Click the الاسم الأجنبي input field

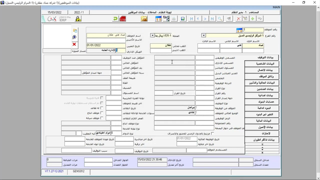point(106,40)
